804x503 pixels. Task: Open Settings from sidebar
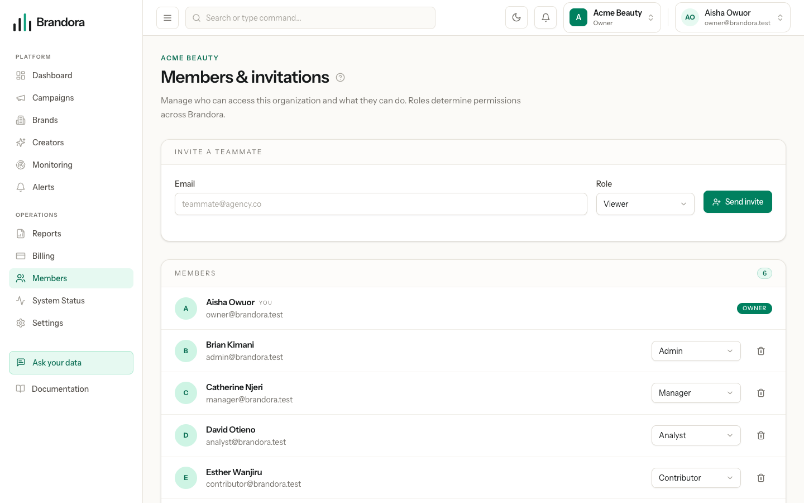click(x=71, y=323)
